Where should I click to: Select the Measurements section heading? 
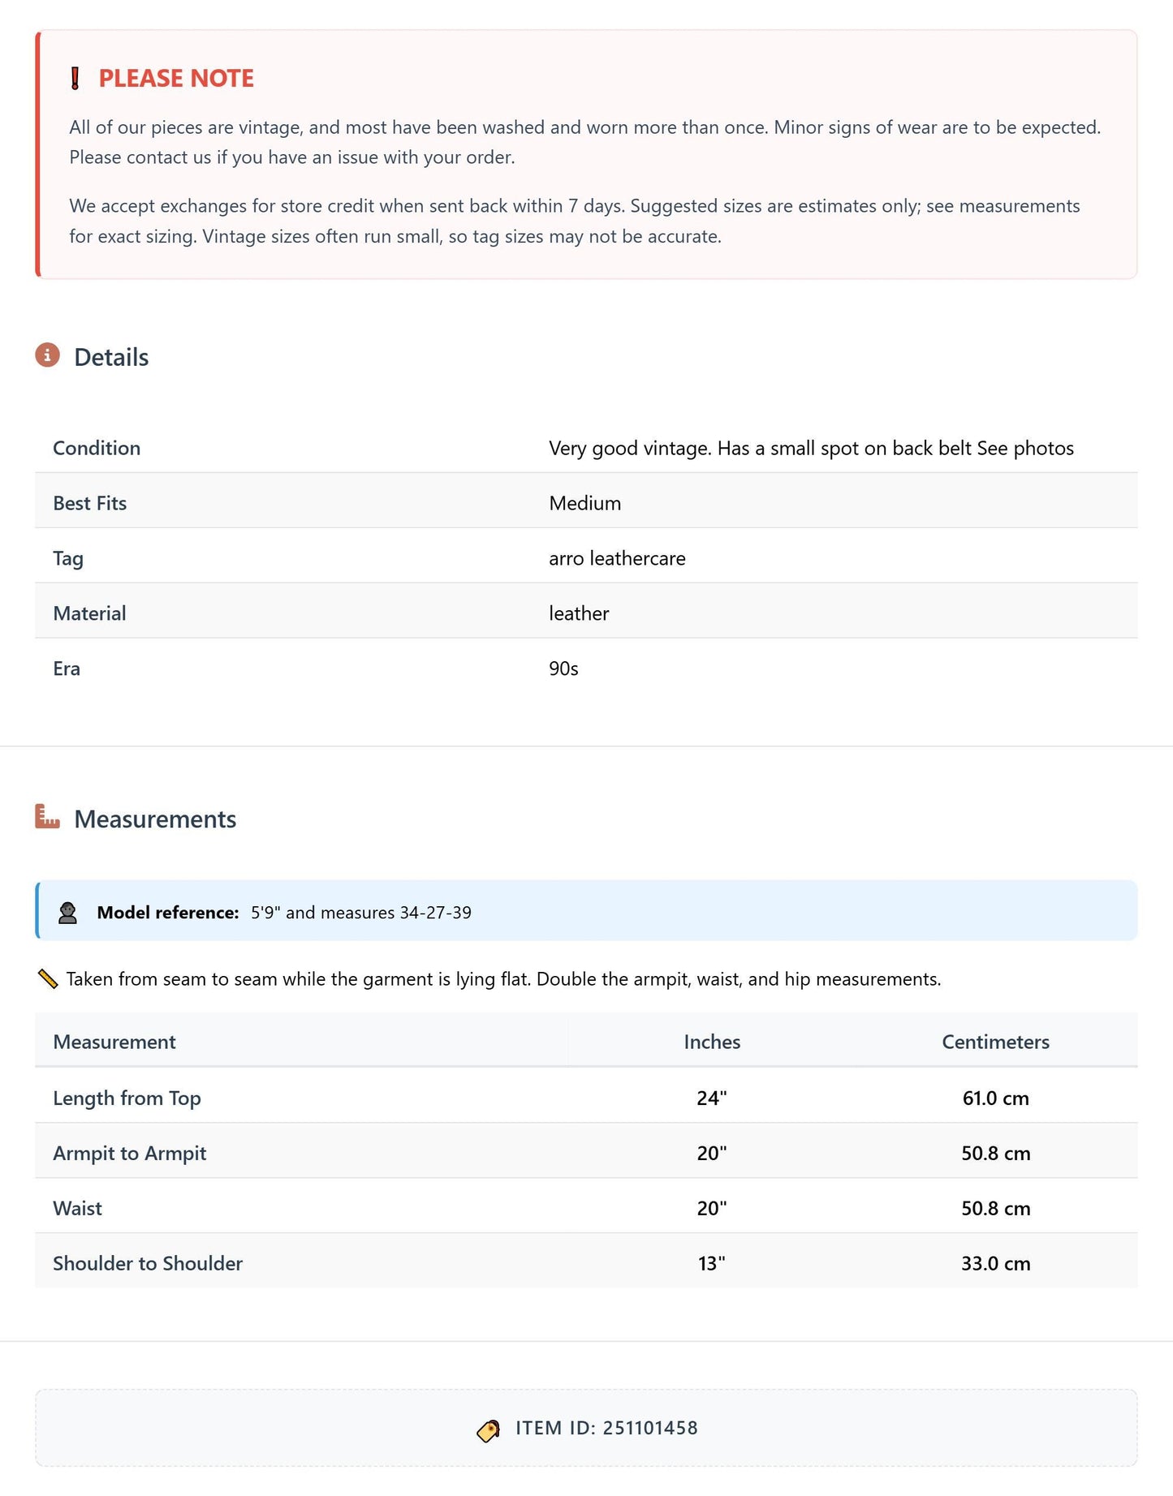155,819
